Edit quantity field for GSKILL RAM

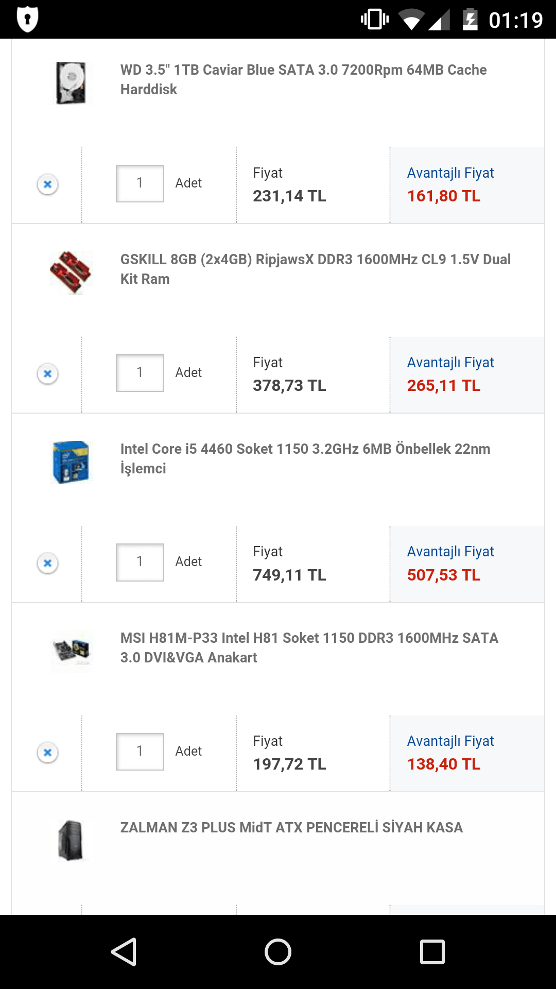pyautogui.click(x=140, y=373)
